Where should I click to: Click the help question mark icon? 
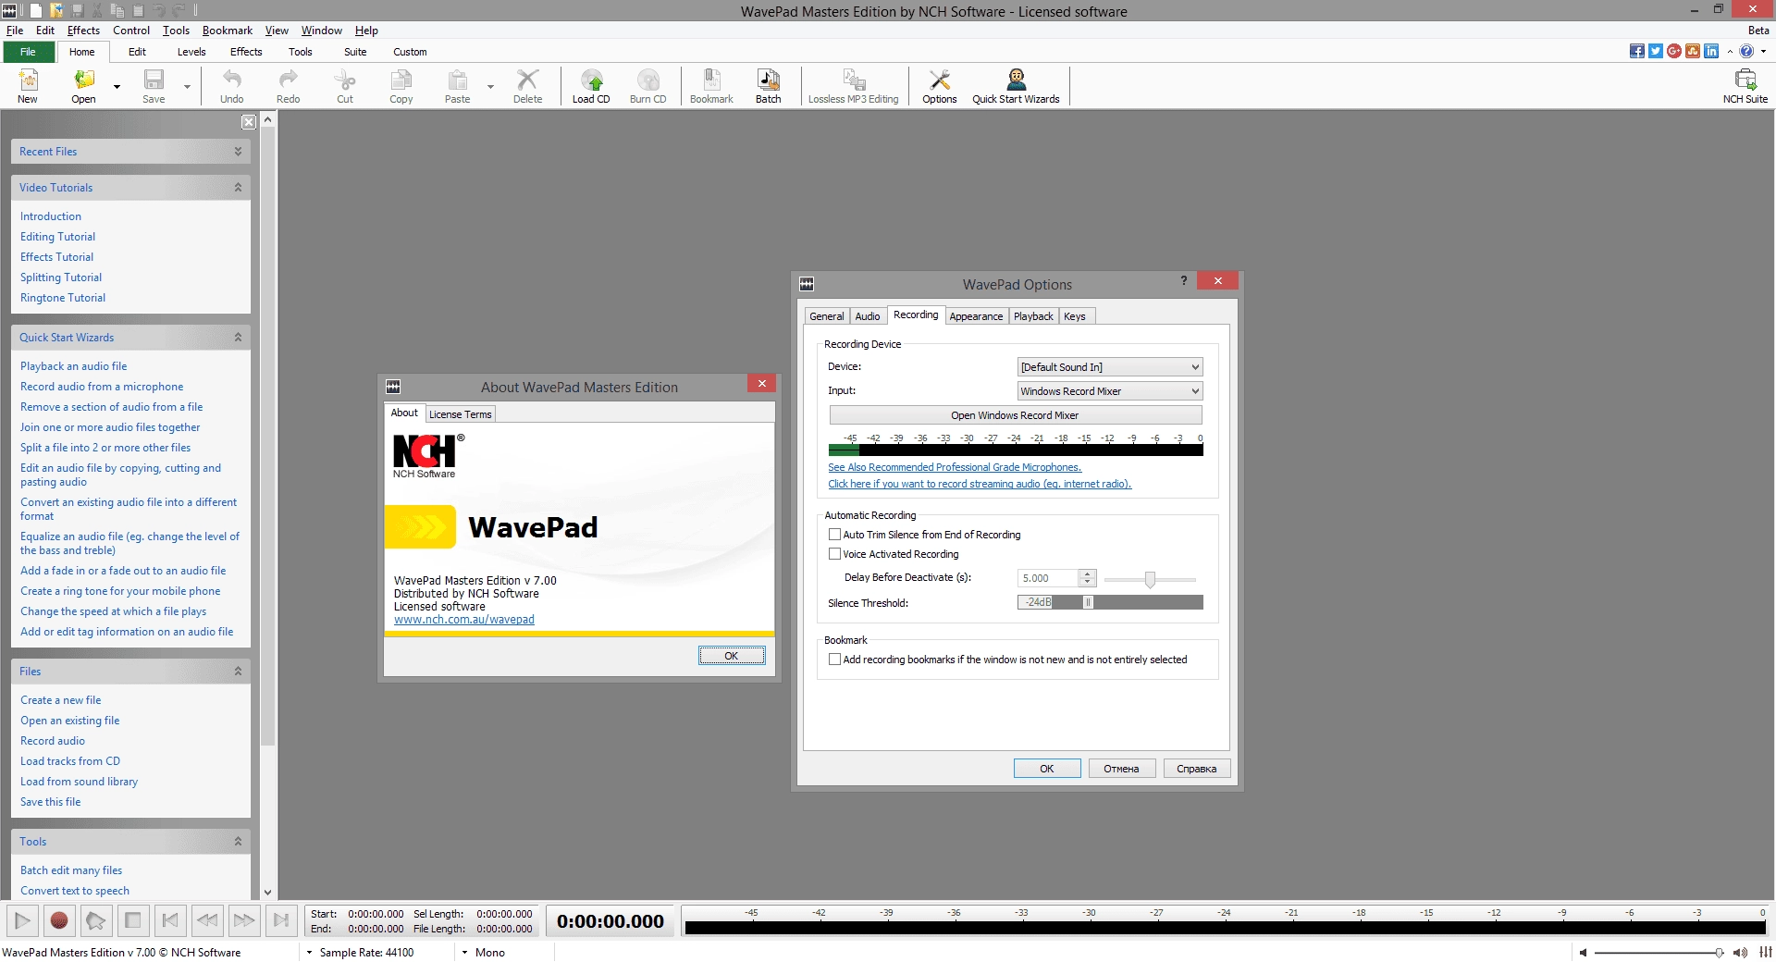pyautogui.click(x=1746, y=51)
